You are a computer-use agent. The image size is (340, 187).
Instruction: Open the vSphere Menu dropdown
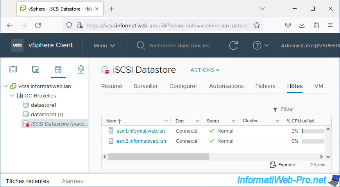tap(104, 45)
